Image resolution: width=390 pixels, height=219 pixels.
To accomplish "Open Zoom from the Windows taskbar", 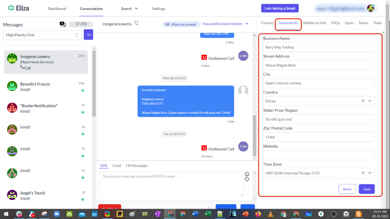I will click(x=57, y=214).
